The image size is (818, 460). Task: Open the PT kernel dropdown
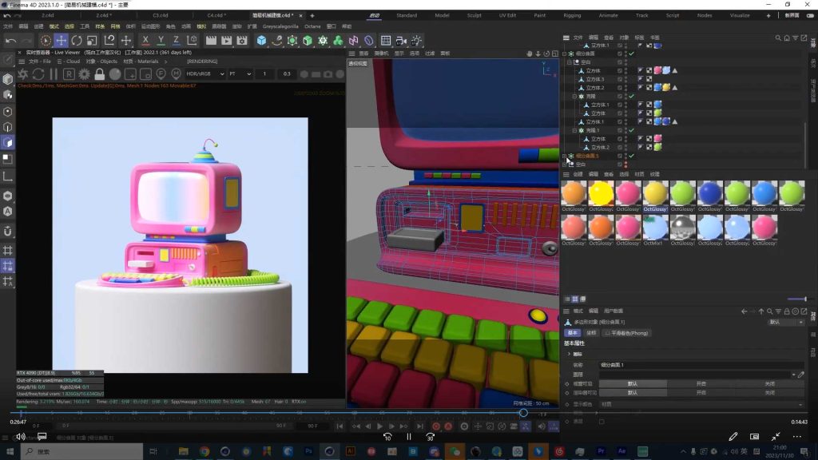239,74
